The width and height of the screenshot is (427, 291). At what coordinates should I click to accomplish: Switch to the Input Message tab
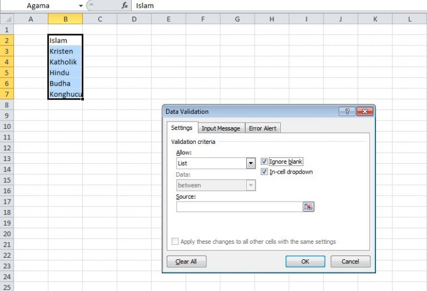point(221,128)
